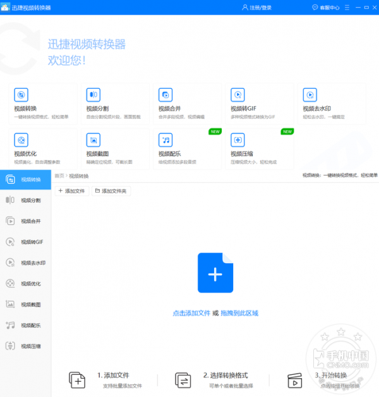The width and height of the screenshot is (379, 397).
Task: Select 视频合并 tab in left sidebar
Action: pos(25,221)
